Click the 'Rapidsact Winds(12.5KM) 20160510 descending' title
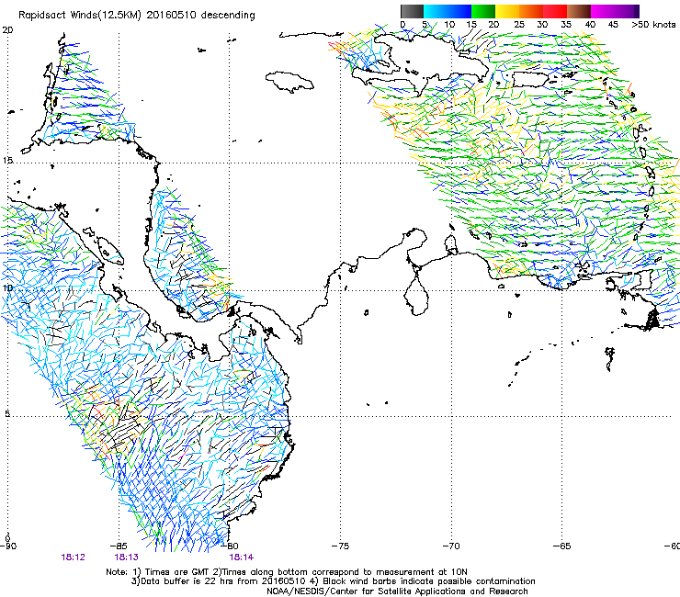This screenshot has width=680, height=597. (137, 16)
